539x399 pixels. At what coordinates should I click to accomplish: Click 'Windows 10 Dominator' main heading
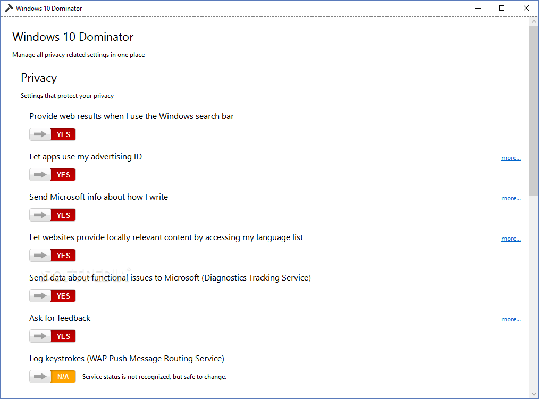pos(73,37)
